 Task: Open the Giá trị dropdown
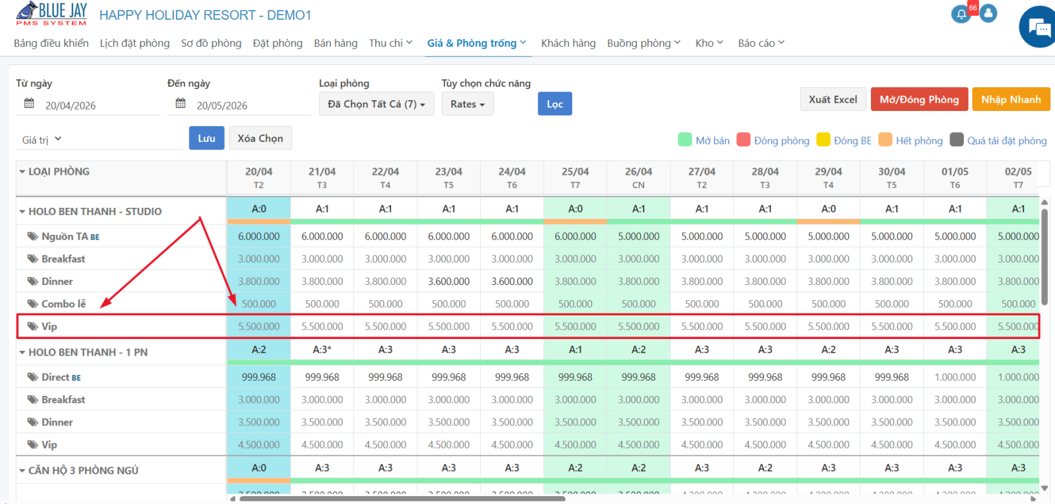coord(42,140)
